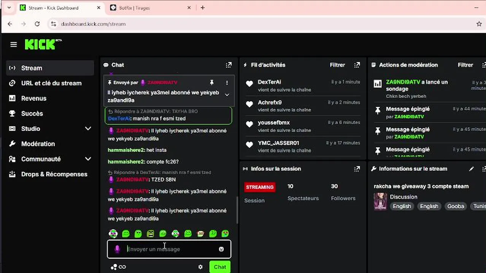This screenshot has width=486, height=273.
Task: Insert the last emote in emote row
Action: (225, 234)
